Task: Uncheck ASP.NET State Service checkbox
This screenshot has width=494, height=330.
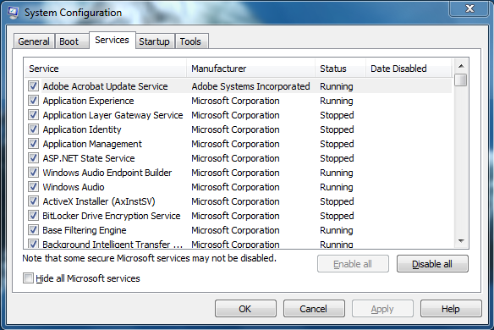Action: (x=33, y=158)
